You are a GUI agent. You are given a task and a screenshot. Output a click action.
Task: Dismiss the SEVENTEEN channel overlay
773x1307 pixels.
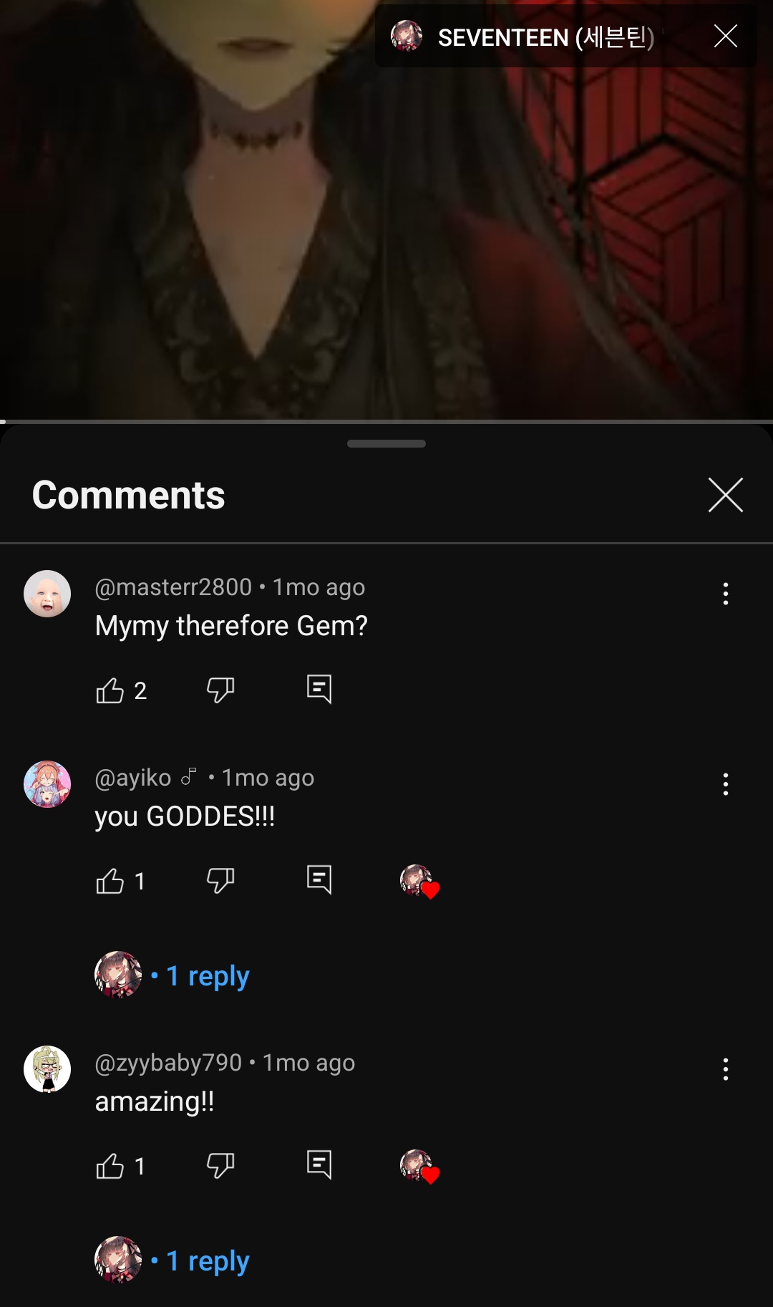coord(725,36)
